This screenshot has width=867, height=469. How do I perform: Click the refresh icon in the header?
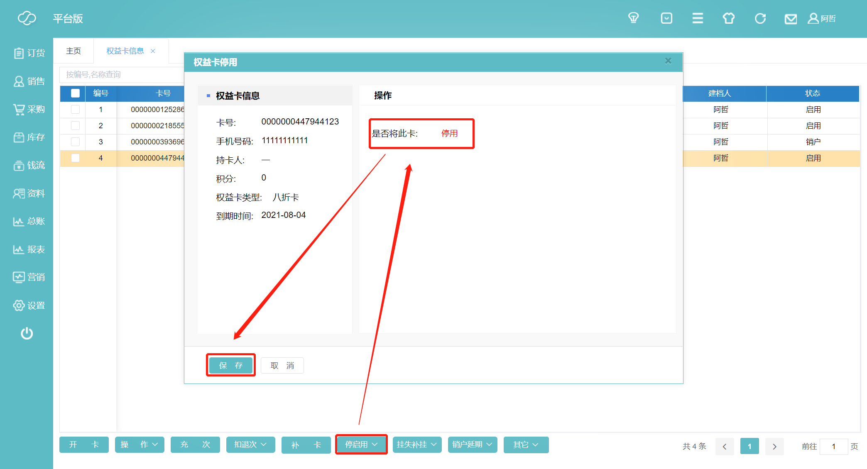(760, 18)
